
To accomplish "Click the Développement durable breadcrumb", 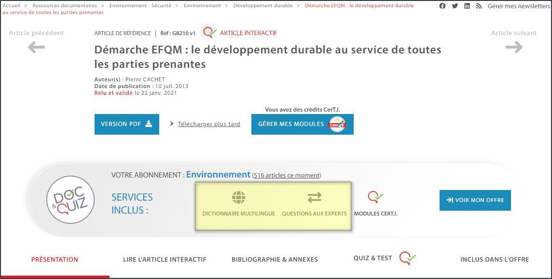I will coord(262,6).
